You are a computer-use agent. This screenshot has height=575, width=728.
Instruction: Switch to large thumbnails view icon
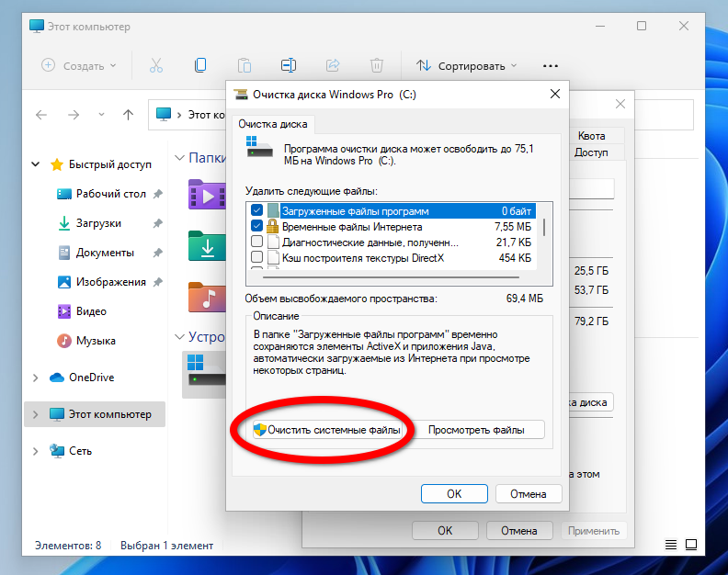point(691,545)
